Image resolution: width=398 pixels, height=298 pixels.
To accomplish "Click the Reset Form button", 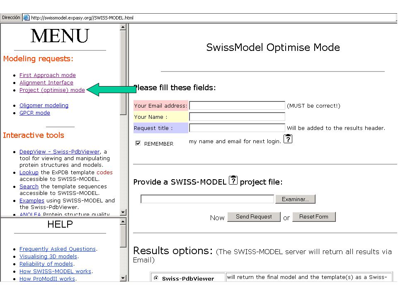I will click(x=314, y=217).
